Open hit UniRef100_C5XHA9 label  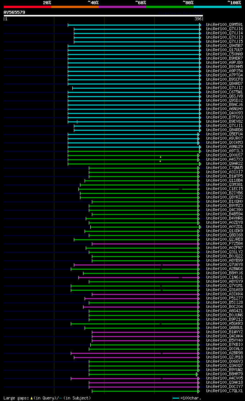(x=224, y=54)
